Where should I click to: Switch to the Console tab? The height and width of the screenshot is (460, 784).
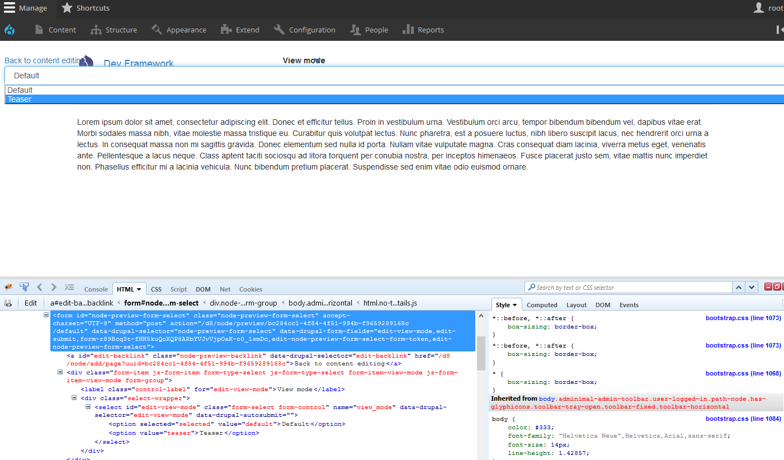[x=96, y=289]
